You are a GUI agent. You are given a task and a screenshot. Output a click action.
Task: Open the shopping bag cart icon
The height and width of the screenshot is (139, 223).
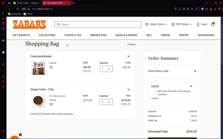213,24
